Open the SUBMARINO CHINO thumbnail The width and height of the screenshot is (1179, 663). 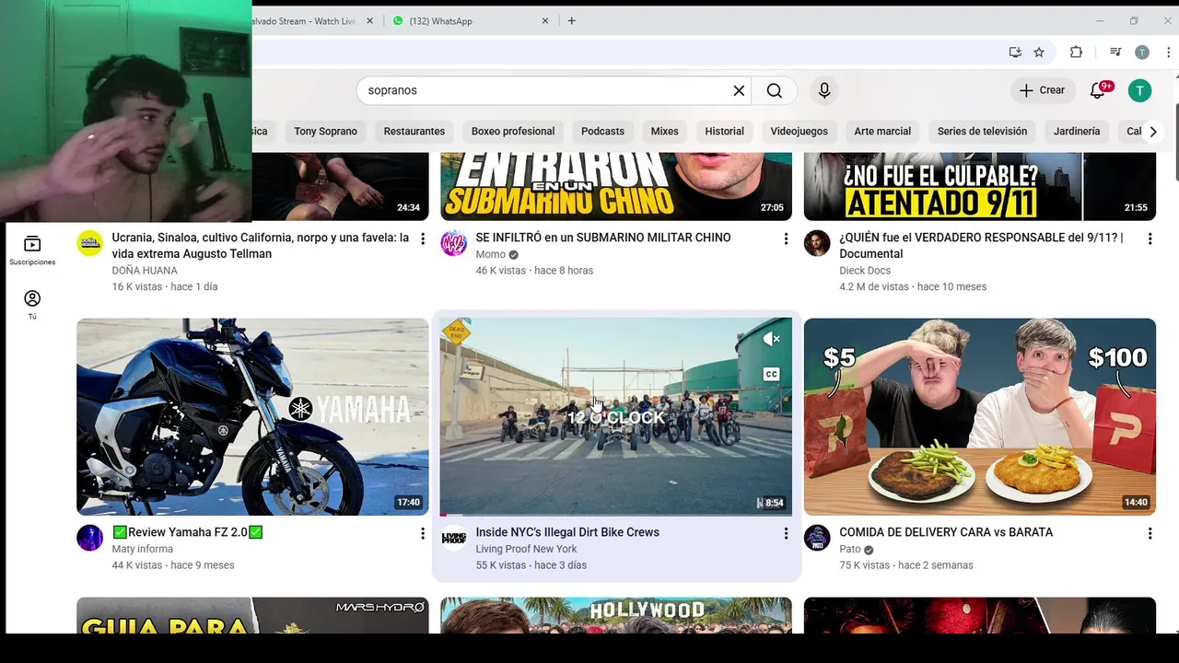pyautogui.click(x=615, y=186)
